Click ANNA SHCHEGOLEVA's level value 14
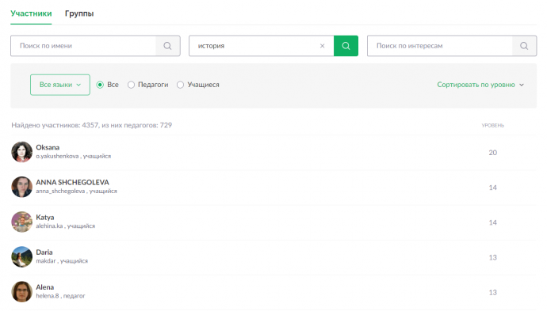The width and height of the screenshot is (547, 311). tap(492, 188)
